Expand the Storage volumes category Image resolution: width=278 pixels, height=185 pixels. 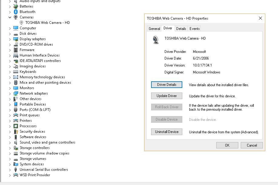[10, 159]
